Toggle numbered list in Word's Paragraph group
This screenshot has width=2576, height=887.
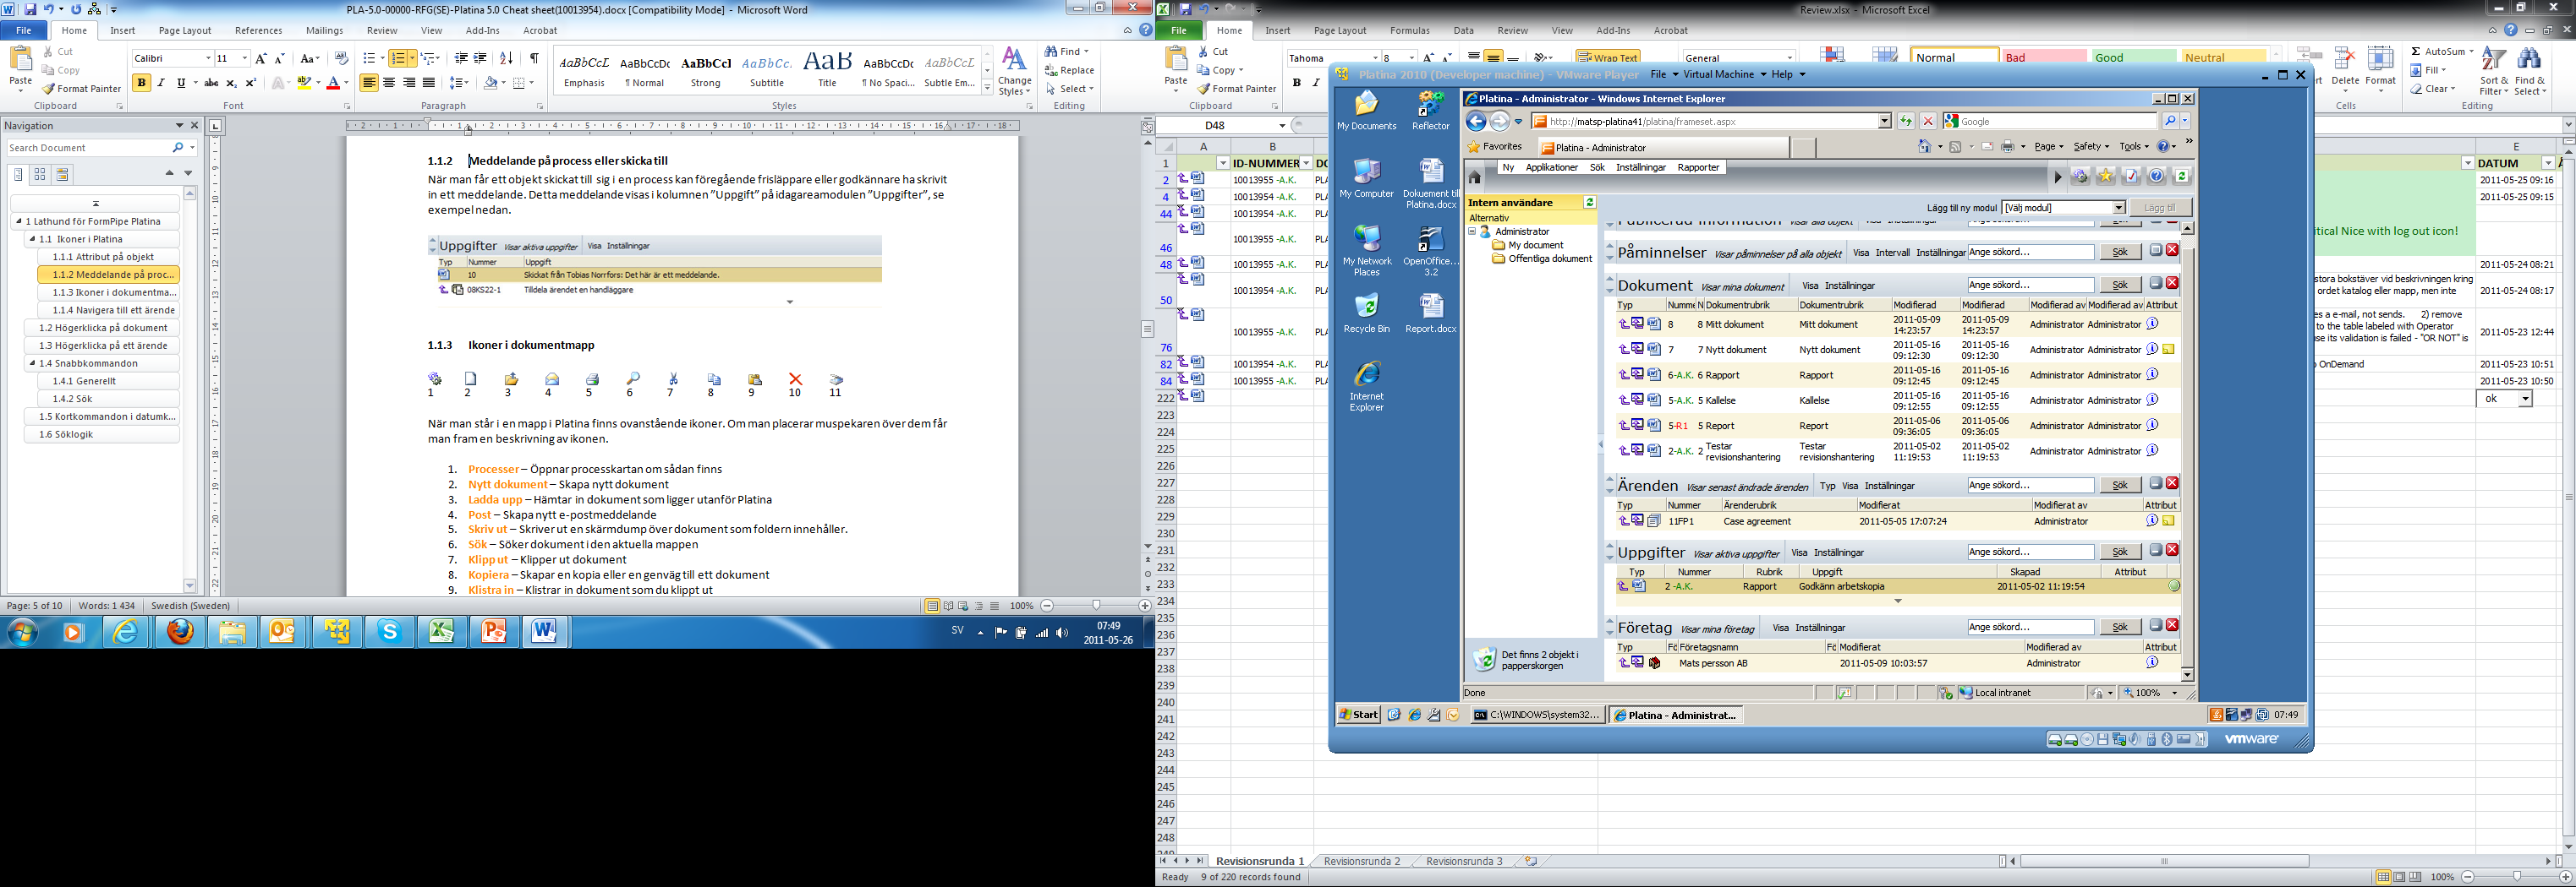pos(399,59)
